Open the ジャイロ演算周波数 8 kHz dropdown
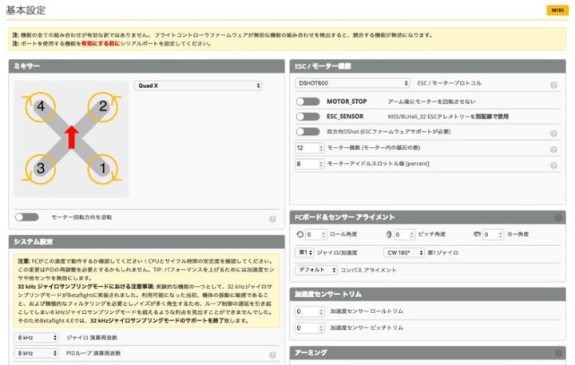Screen dimensions: 575x365 36,338
